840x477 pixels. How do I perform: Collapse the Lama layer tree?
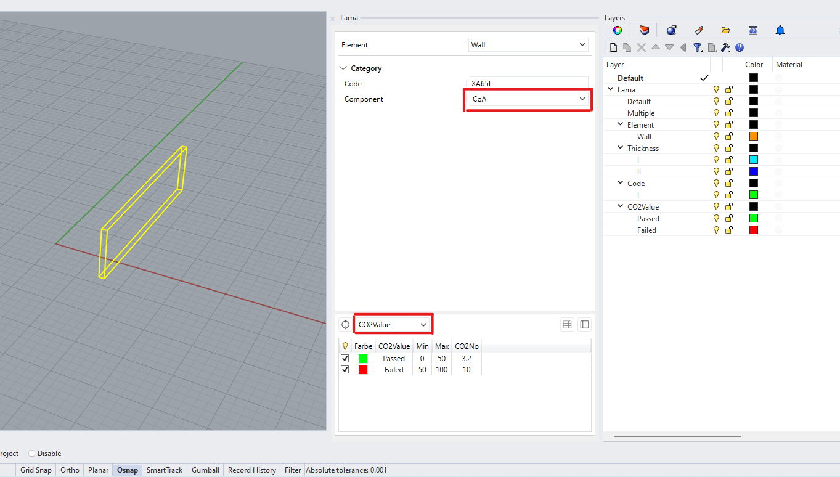click(611, 89)
